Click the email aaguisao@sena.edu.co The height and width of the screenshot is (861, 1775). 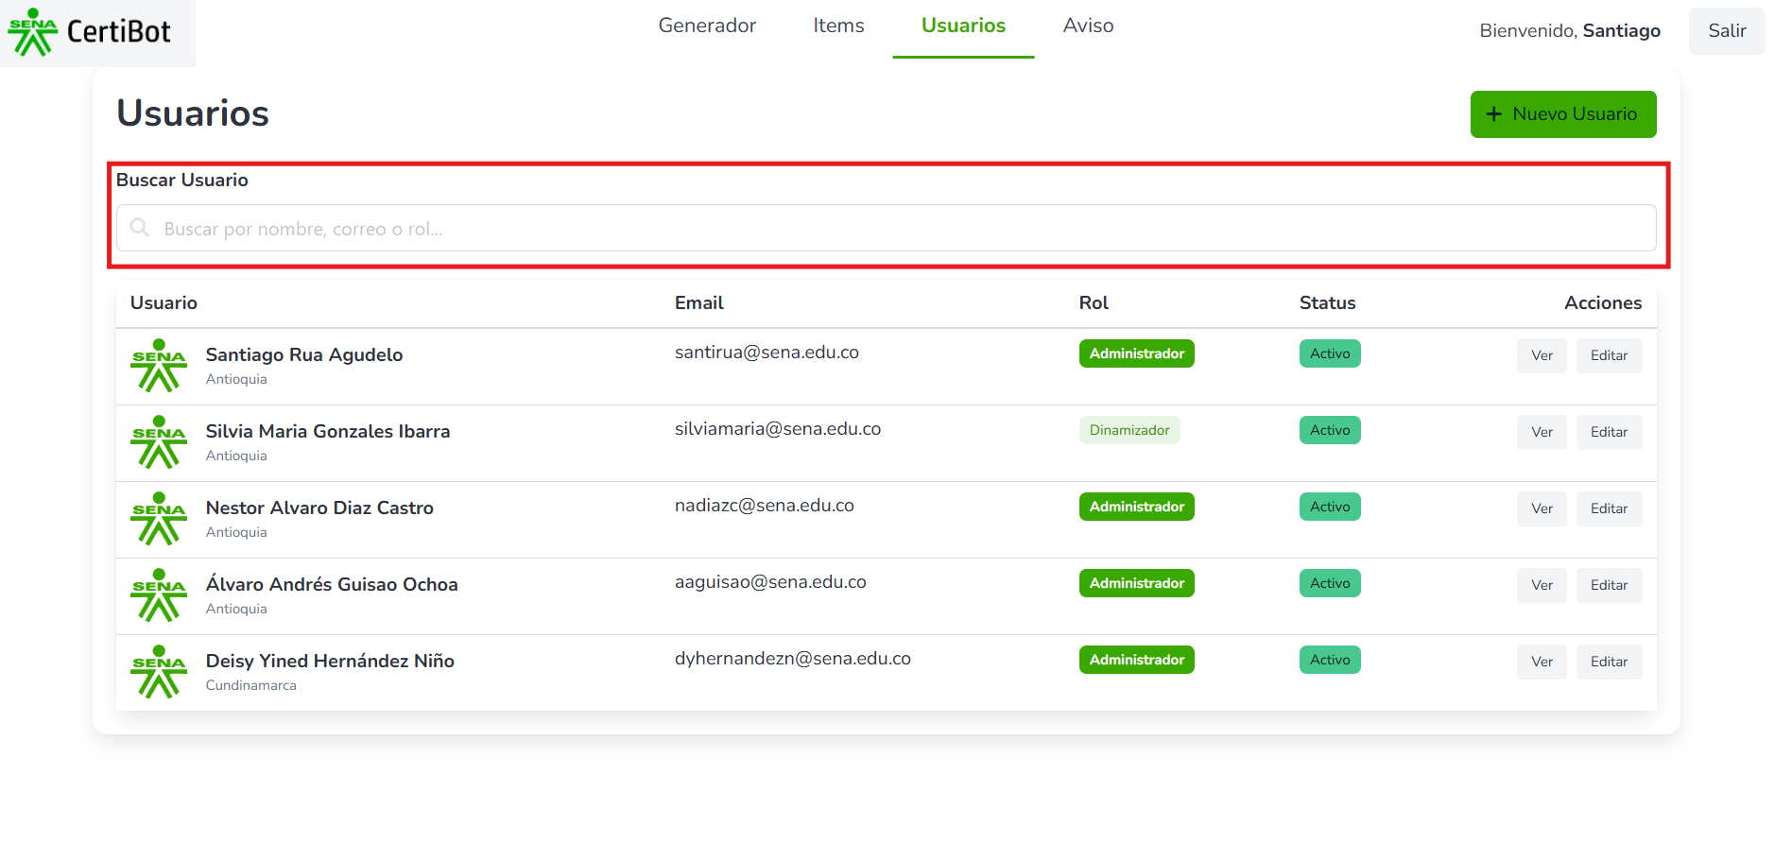(x=769, y=582)
